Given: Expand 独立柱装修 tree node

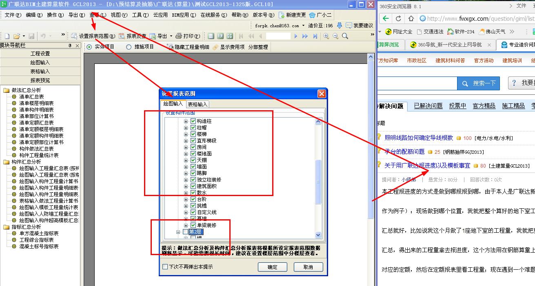Looking at the screenshot, I should [186, 180].
